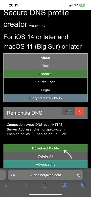Select the 'Enabled on WiFi. Enabled on Cellular.' line
91x197 pixels.
(36, 134)
